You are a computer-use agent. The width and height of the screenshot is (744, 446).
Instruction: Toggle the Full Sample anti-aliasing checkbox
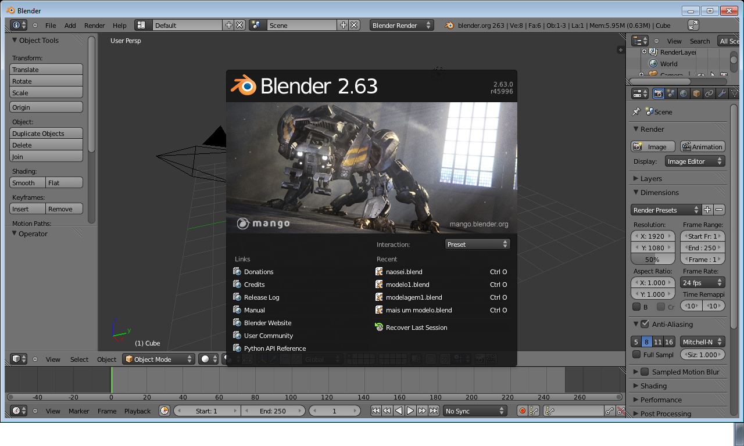pos(636,354)
